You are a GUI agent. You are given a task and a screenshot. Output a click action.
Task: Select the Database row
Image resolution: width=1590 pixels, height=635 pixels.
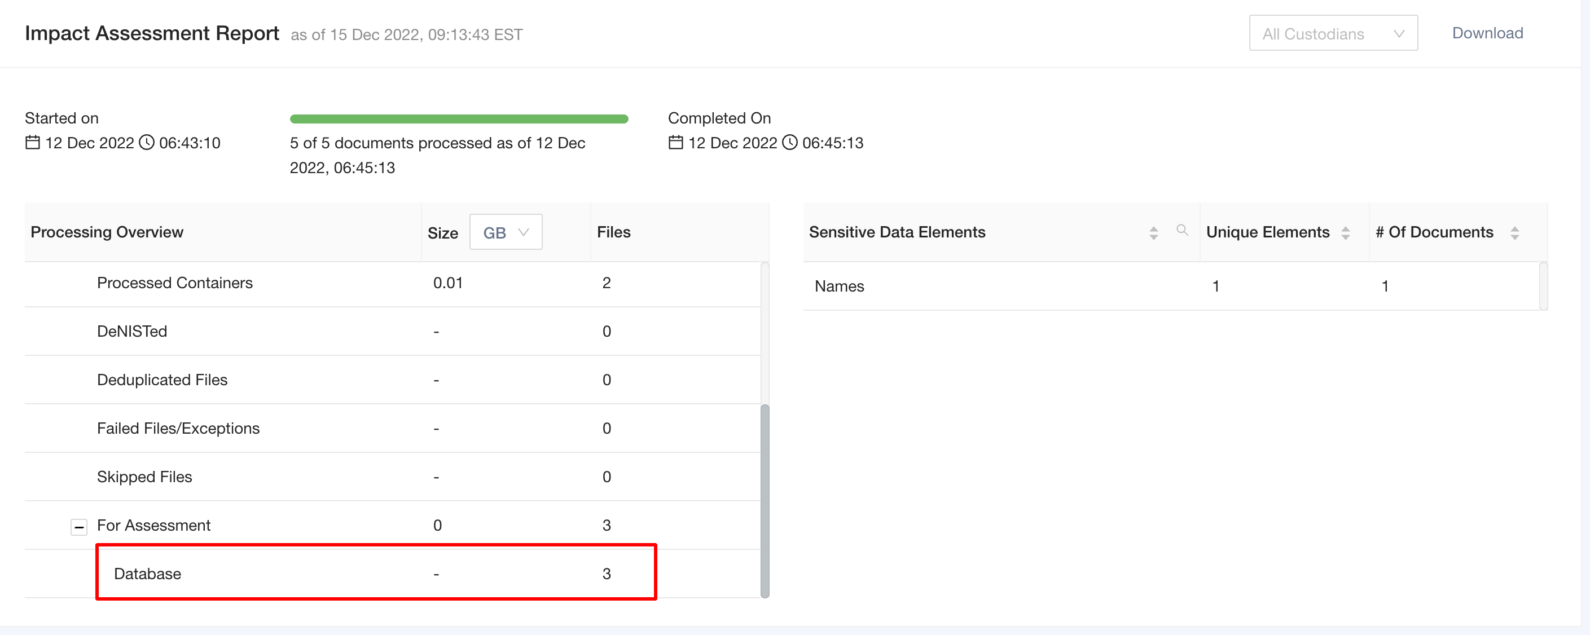coord(147,574)
